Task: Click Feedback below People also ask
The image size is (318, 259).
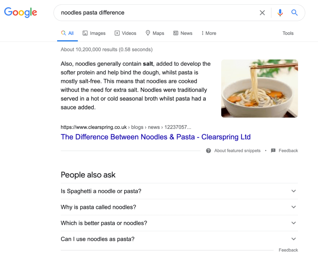Action: pyautogui.click(x=288, y=250)
